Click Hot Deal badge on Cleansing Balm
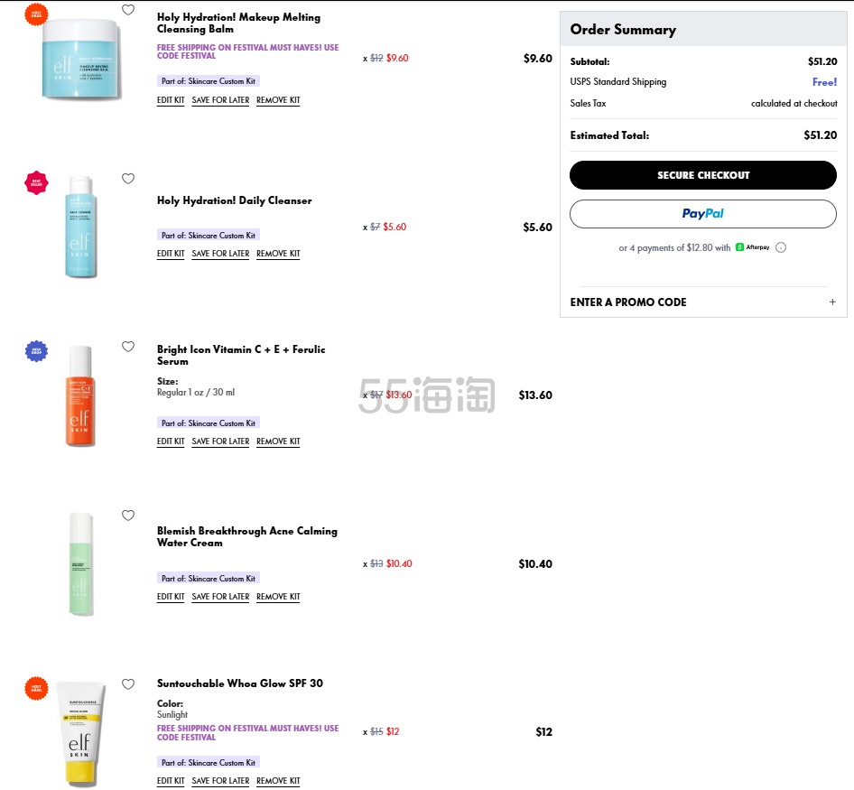Screen dimensions: 854x790 (36, 14)
